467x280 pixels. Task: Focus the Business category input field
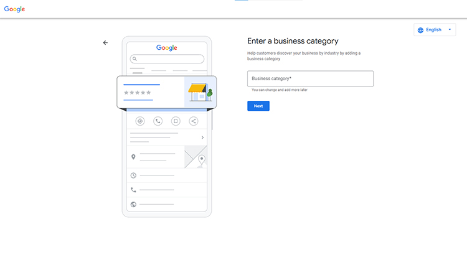point(310,78)
